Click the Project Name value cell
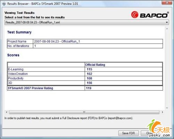Image resolution: width=174 pixels, height=139 pixels. tap(98, 41)
